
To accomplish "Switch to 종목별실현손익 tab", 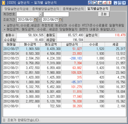I will point(73,9).
